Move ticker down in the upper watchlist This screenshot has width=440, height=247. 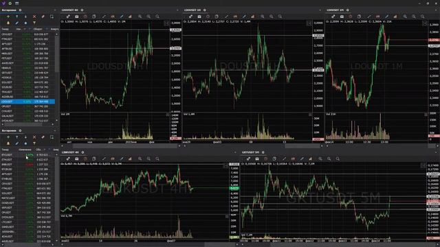[x=25, y=16]
